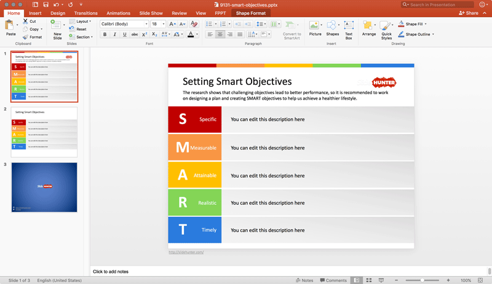Switch to the Transitions tab
Image resolution: width=492 pixels, height=284 pixels.
[x=85, y=13]
